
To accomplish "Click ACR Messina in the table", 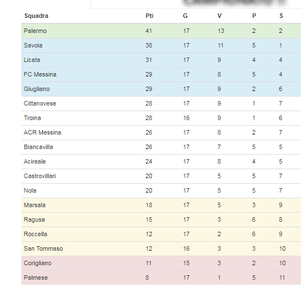I will tap(42, 132).
